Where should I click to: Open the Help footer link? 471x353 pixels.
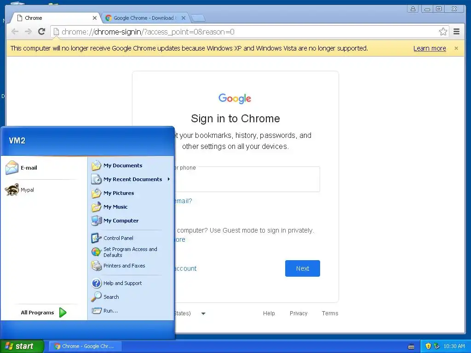point(269,313)
